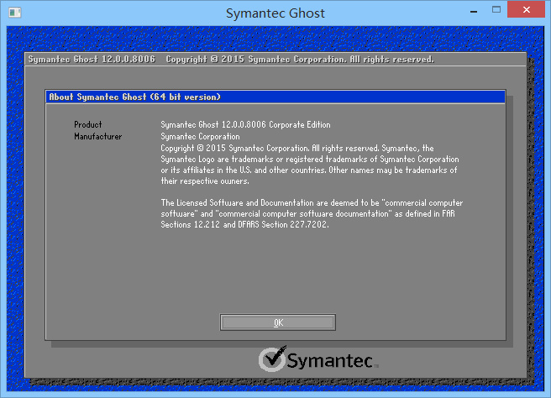The image size is (551, 398).
Task: Click the Symantec checkmark logo
Action: (318, 359)
